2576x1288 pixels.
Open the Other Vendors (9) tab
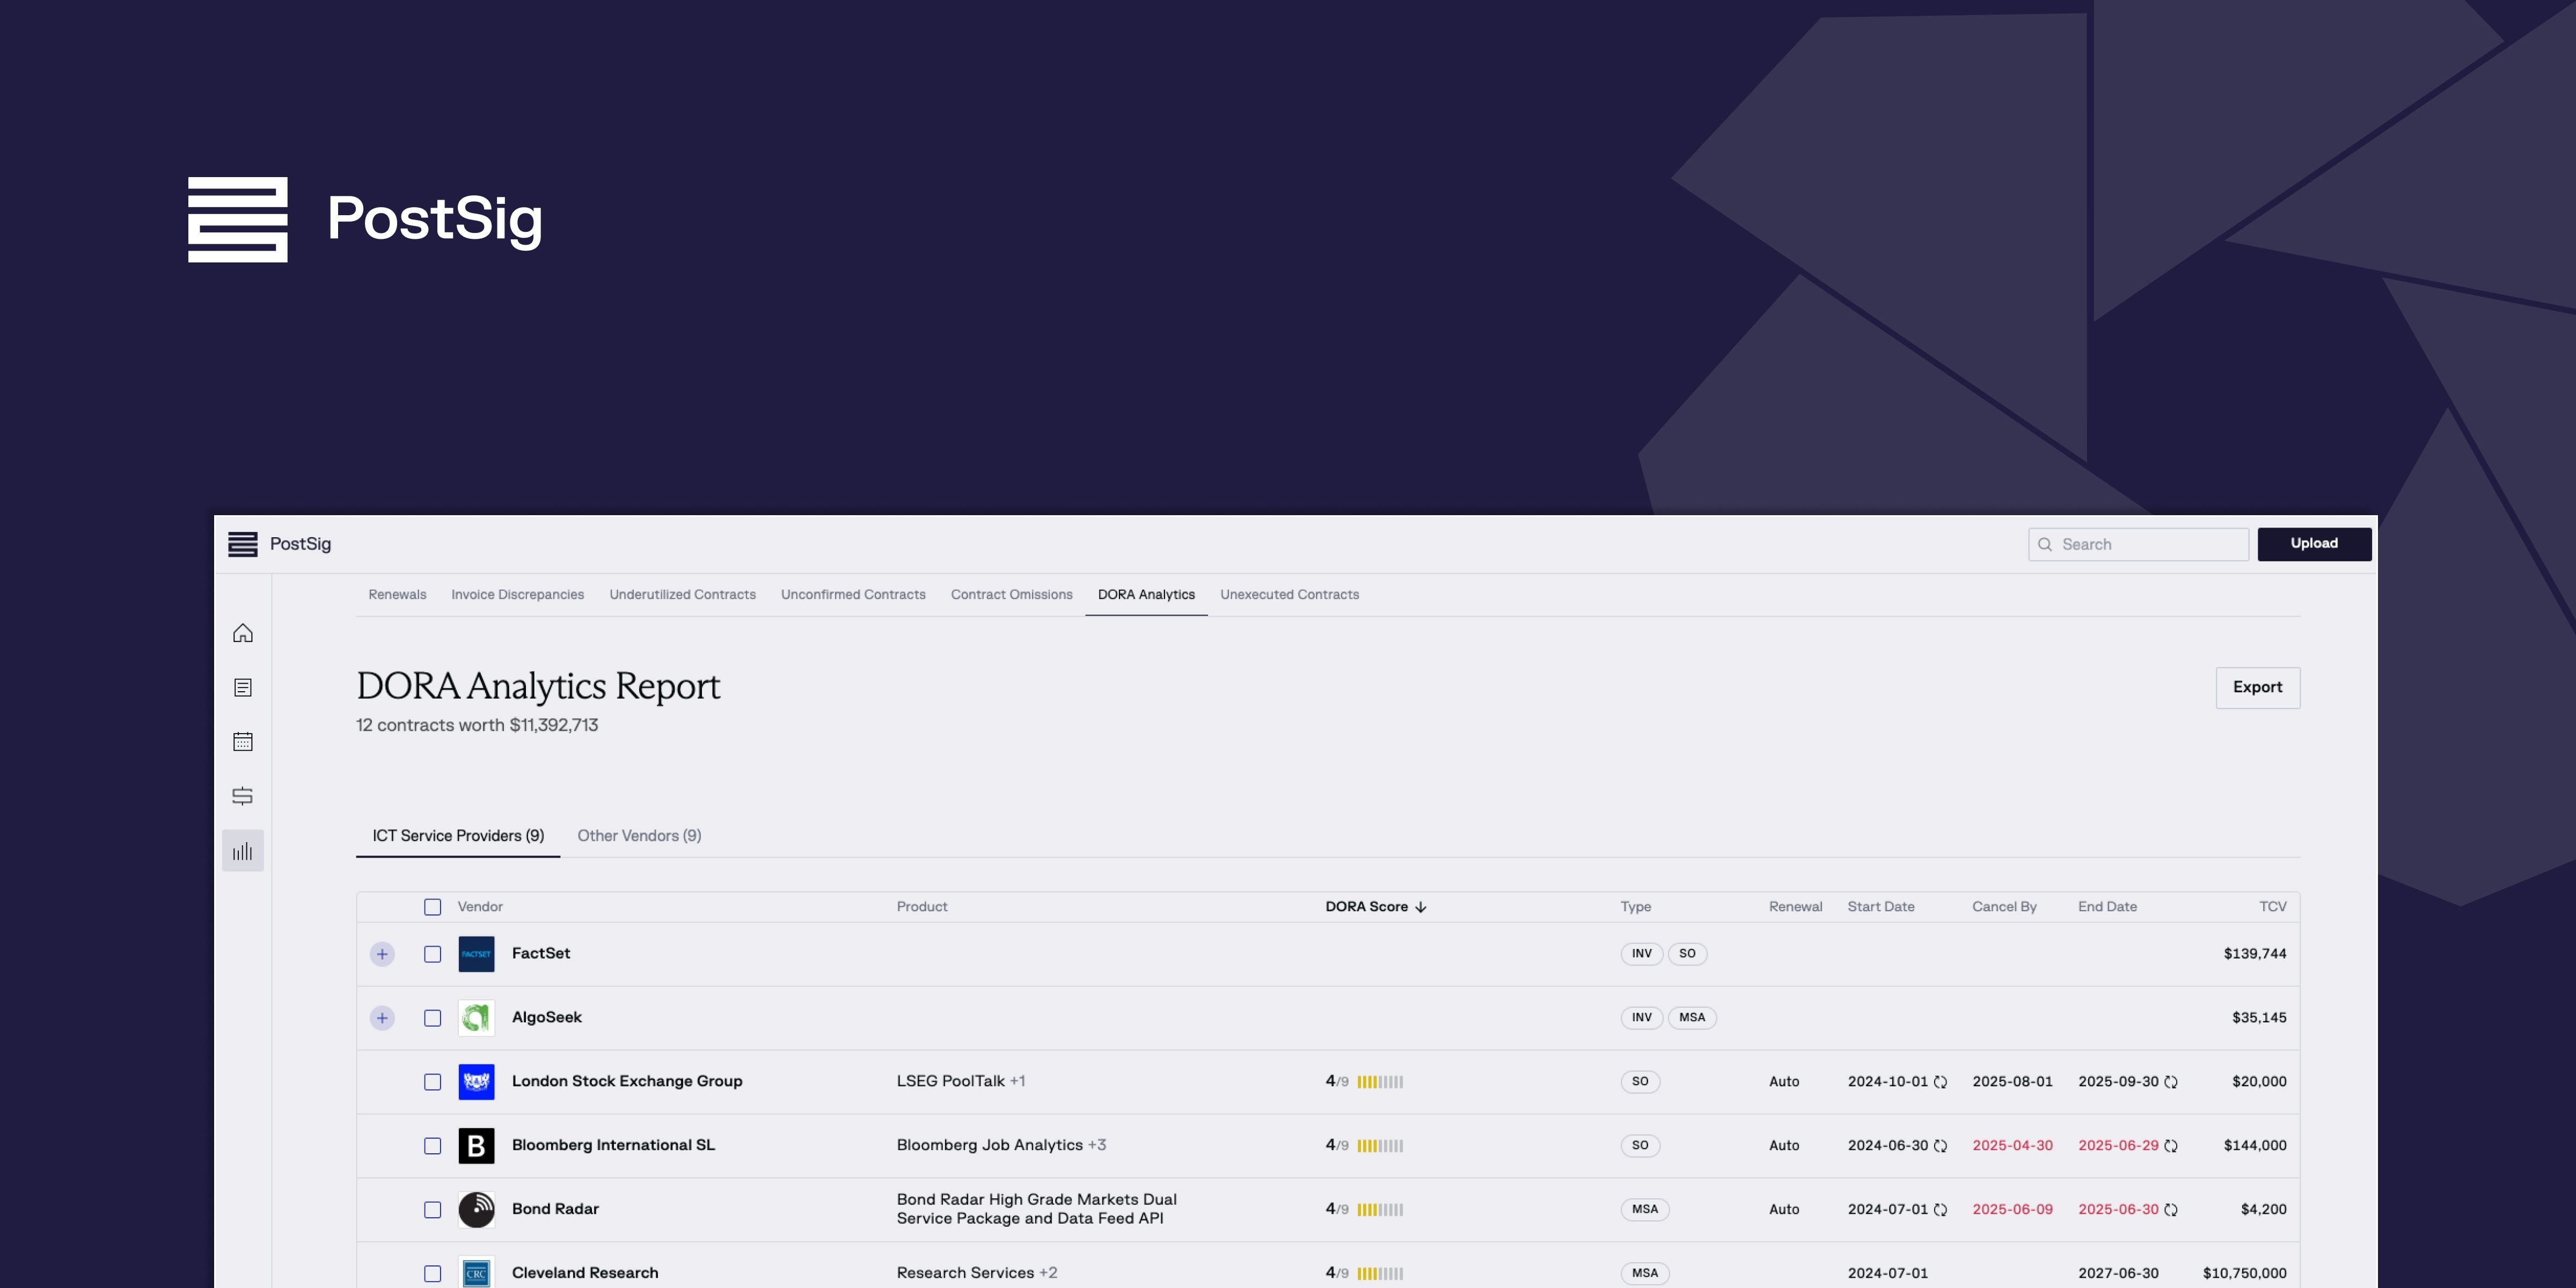(x=639, y=836)
